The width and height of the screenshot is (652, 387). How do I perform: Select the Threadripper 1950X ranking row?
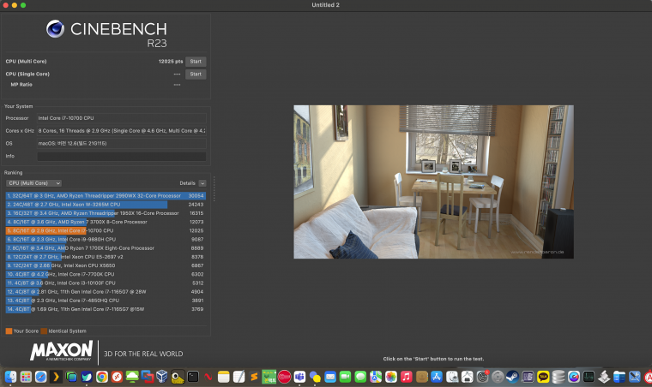coord(106,213)
